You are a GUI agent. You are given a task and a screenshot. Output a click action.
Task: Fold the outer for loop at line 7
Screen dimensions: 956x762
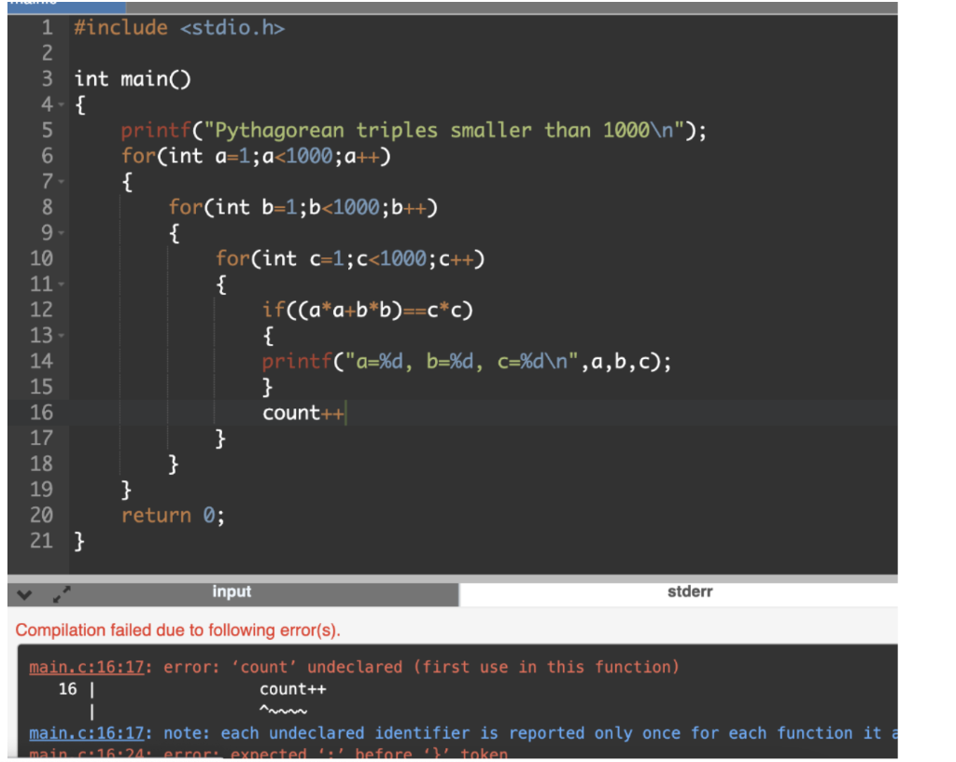pos(61,182)
